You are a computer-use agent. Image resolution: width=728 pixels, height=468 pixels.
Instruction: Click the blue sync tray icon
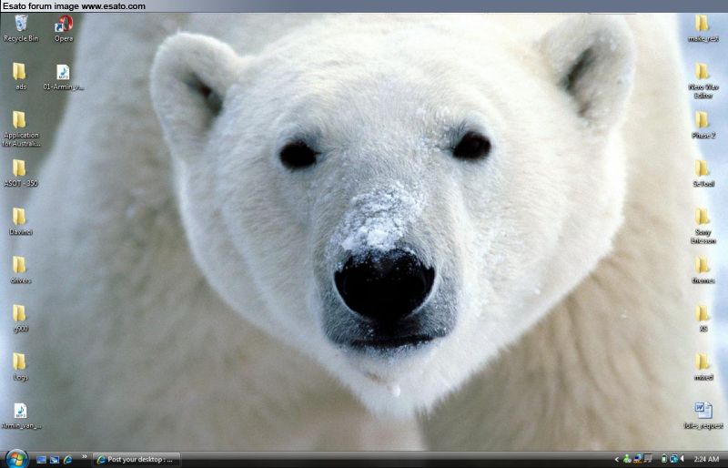[673, 459]
